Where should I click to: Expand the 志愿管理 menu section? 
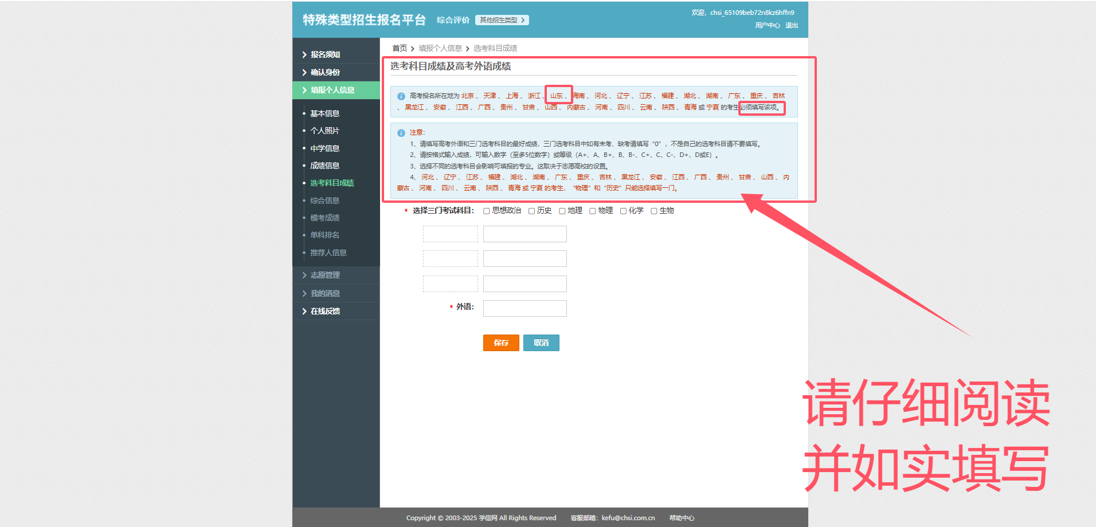click(x=325, y=276)
